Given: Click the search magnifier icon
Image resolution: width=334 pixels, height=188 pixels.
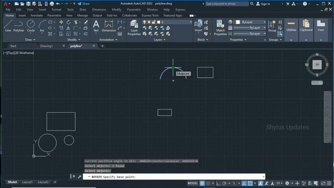Looking at the screenshot, I should click(x=252, y=4).
